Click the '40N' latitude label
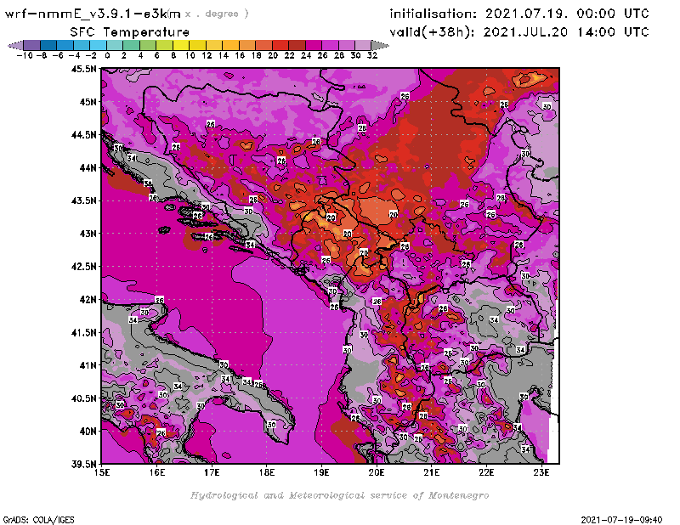 click(x=88, y=432)
